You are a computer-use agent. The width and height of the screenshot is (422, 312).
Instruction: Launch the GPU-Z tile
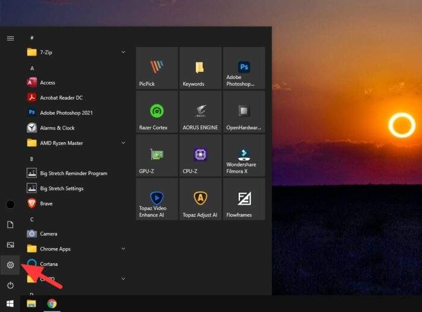[157, 156]
